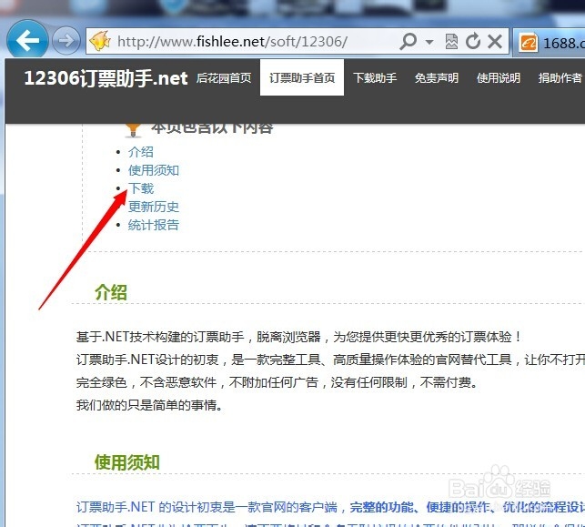Image resolution: width=585 pixels, height=527 pixels.
Task: Select the 订票助手首页 navigation tab
Action: (x=302, y=77)
